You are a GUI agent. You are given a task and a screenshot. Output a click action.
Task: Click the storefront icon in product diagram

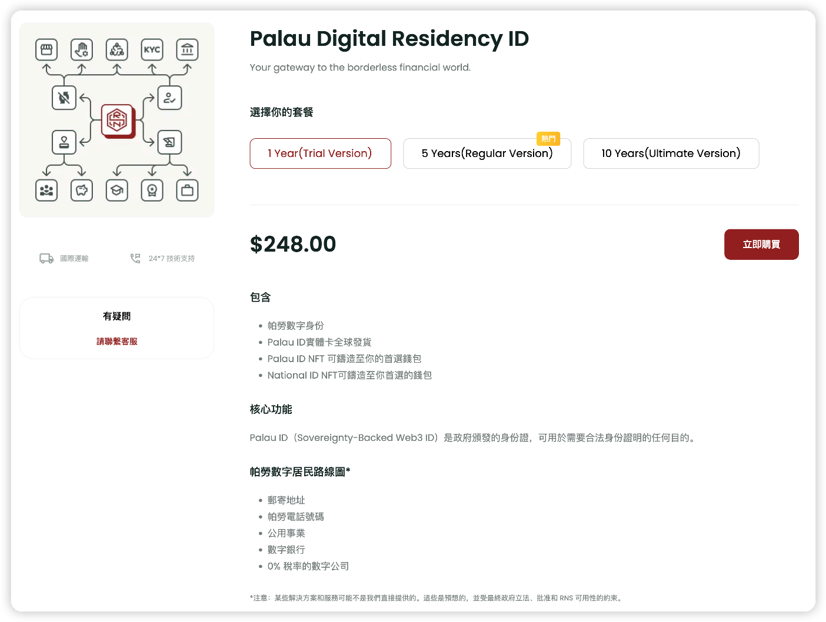click(46, 50)
